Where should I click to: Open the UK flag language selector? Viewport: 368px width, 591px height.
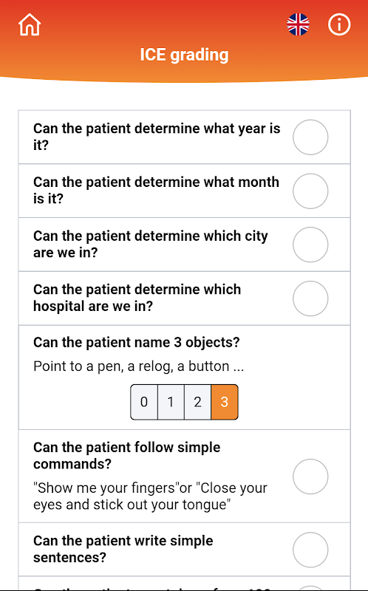[x=298, y=24]
